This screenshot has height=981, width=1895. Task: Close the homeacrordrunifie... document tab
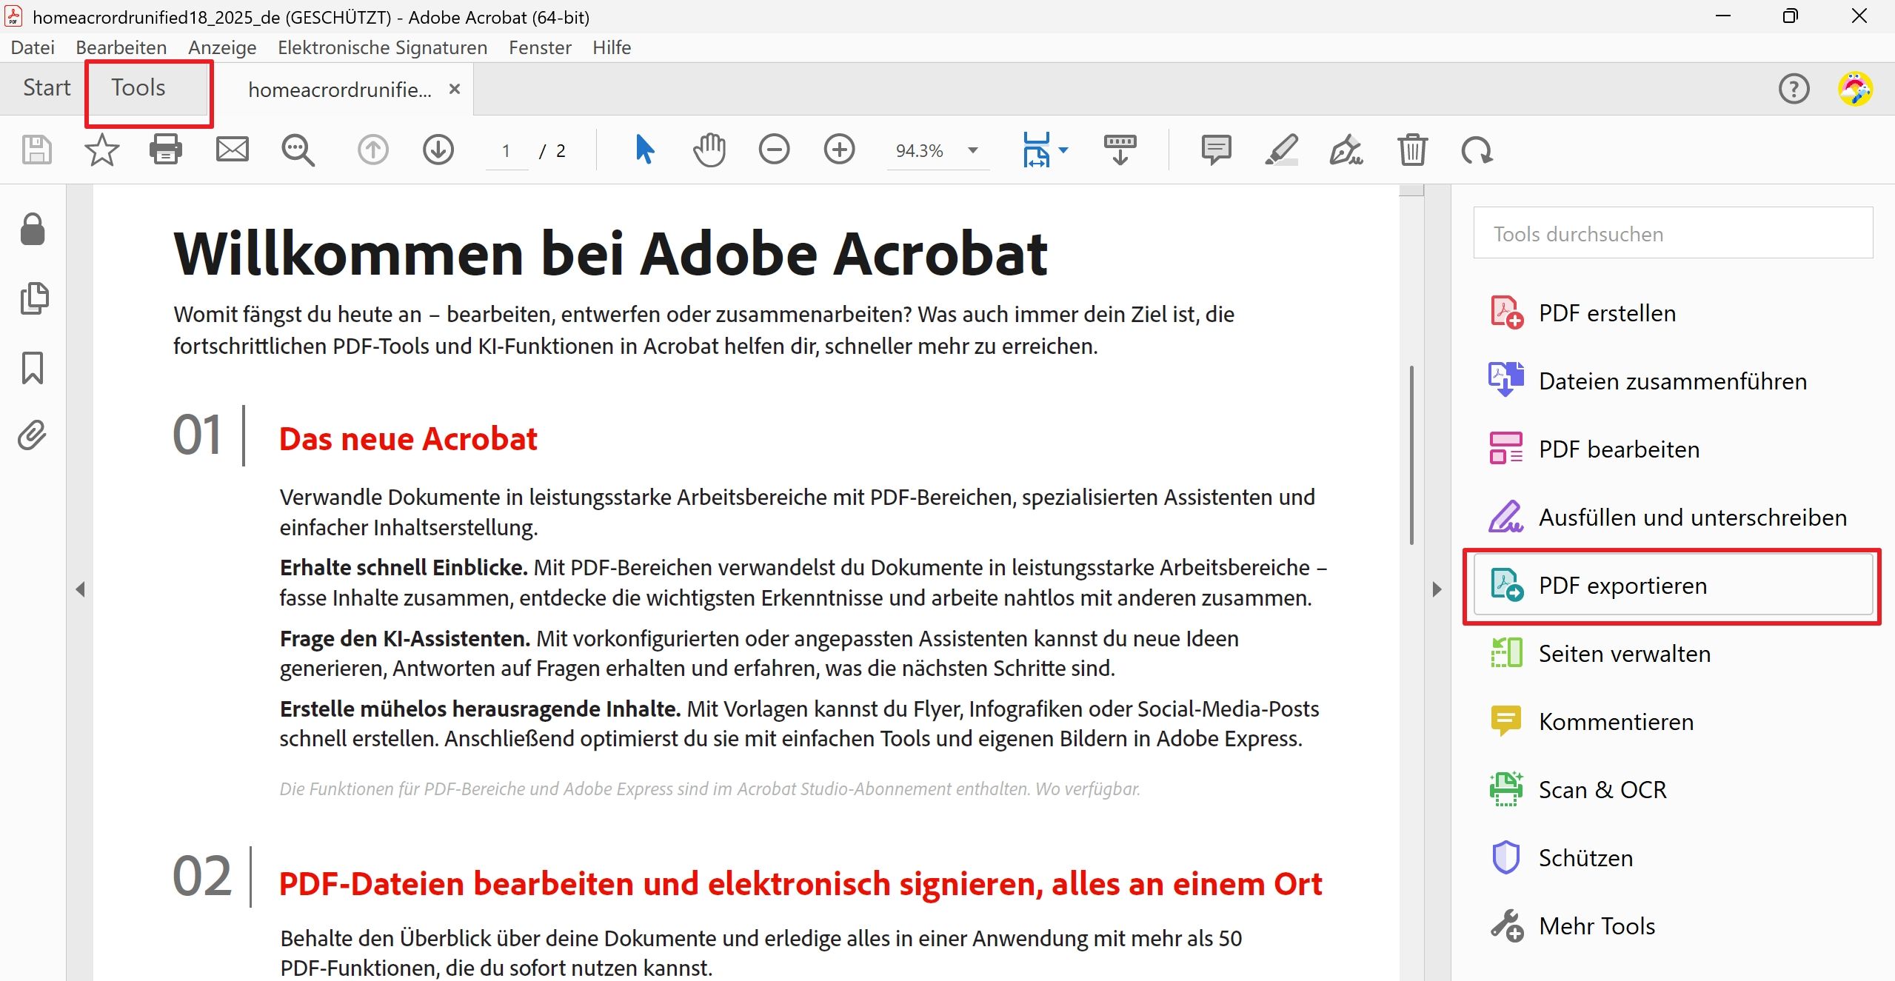coord(455,89)
